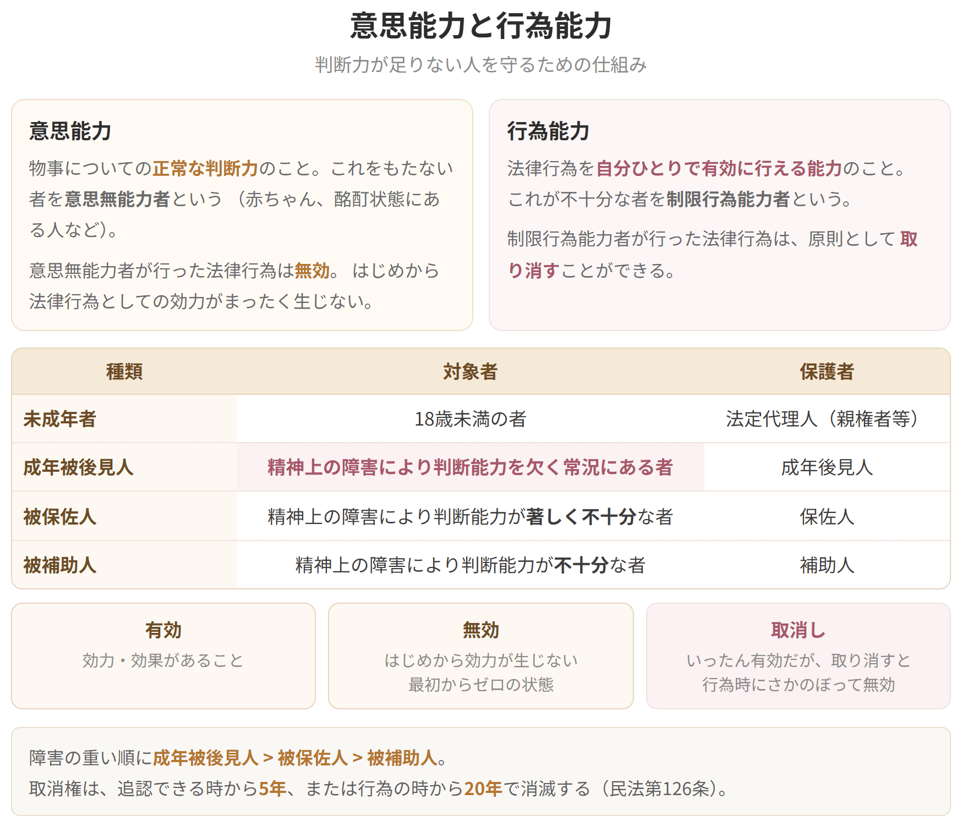Viewport: 962px width, 827px height.
Task: Select the 未成年者 row label
Action: [60, 419]
